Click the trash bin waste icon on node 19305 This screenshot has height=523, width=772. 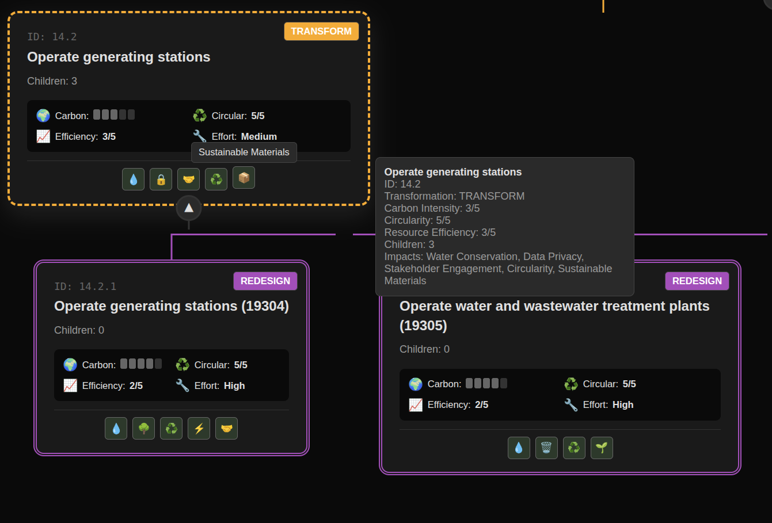tap(546, 448)
